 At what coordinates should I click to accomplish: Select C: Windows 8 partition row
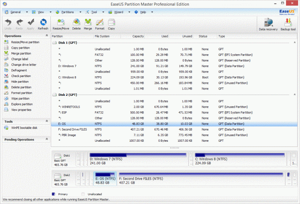point(174,77)
